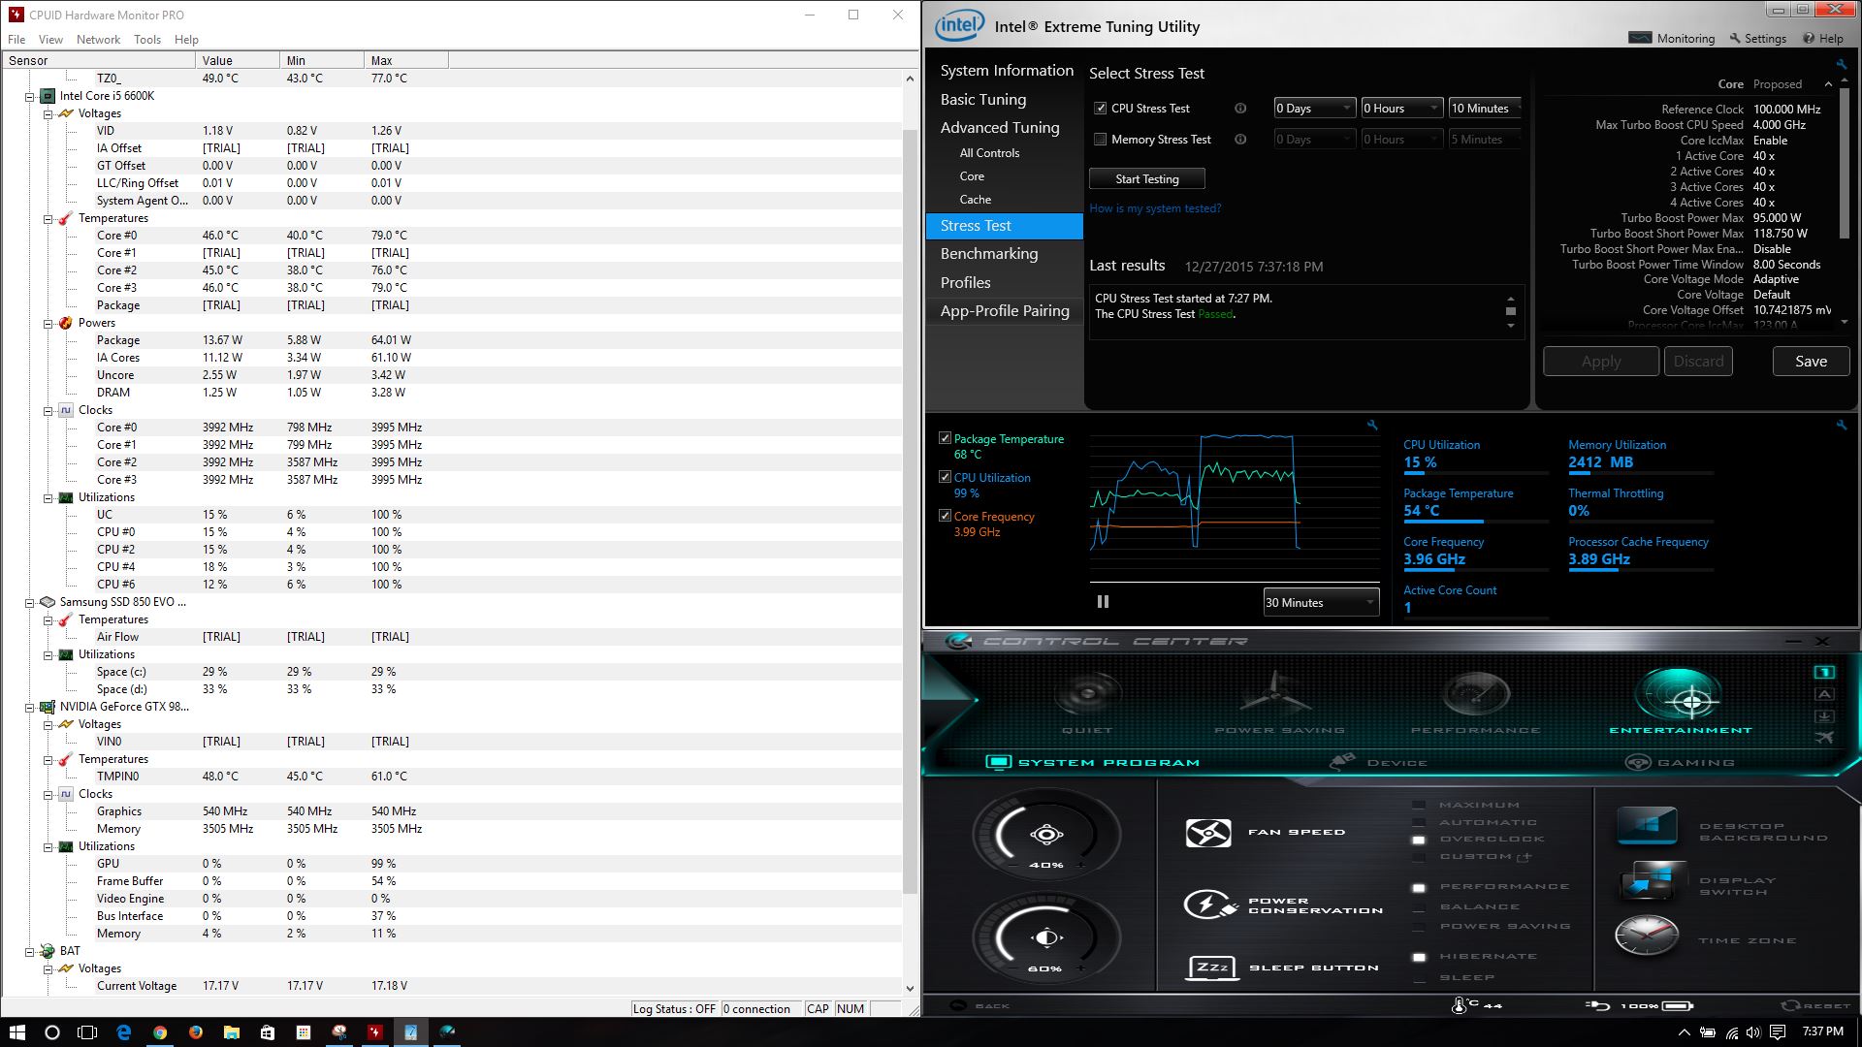
Task: Click Reset in Control Center footer
Action: coord(1815,1005)
